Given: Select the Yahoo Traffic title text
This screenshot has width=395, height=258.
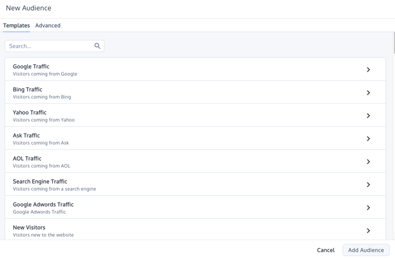Looking at the screenshot, I should 29,112.
